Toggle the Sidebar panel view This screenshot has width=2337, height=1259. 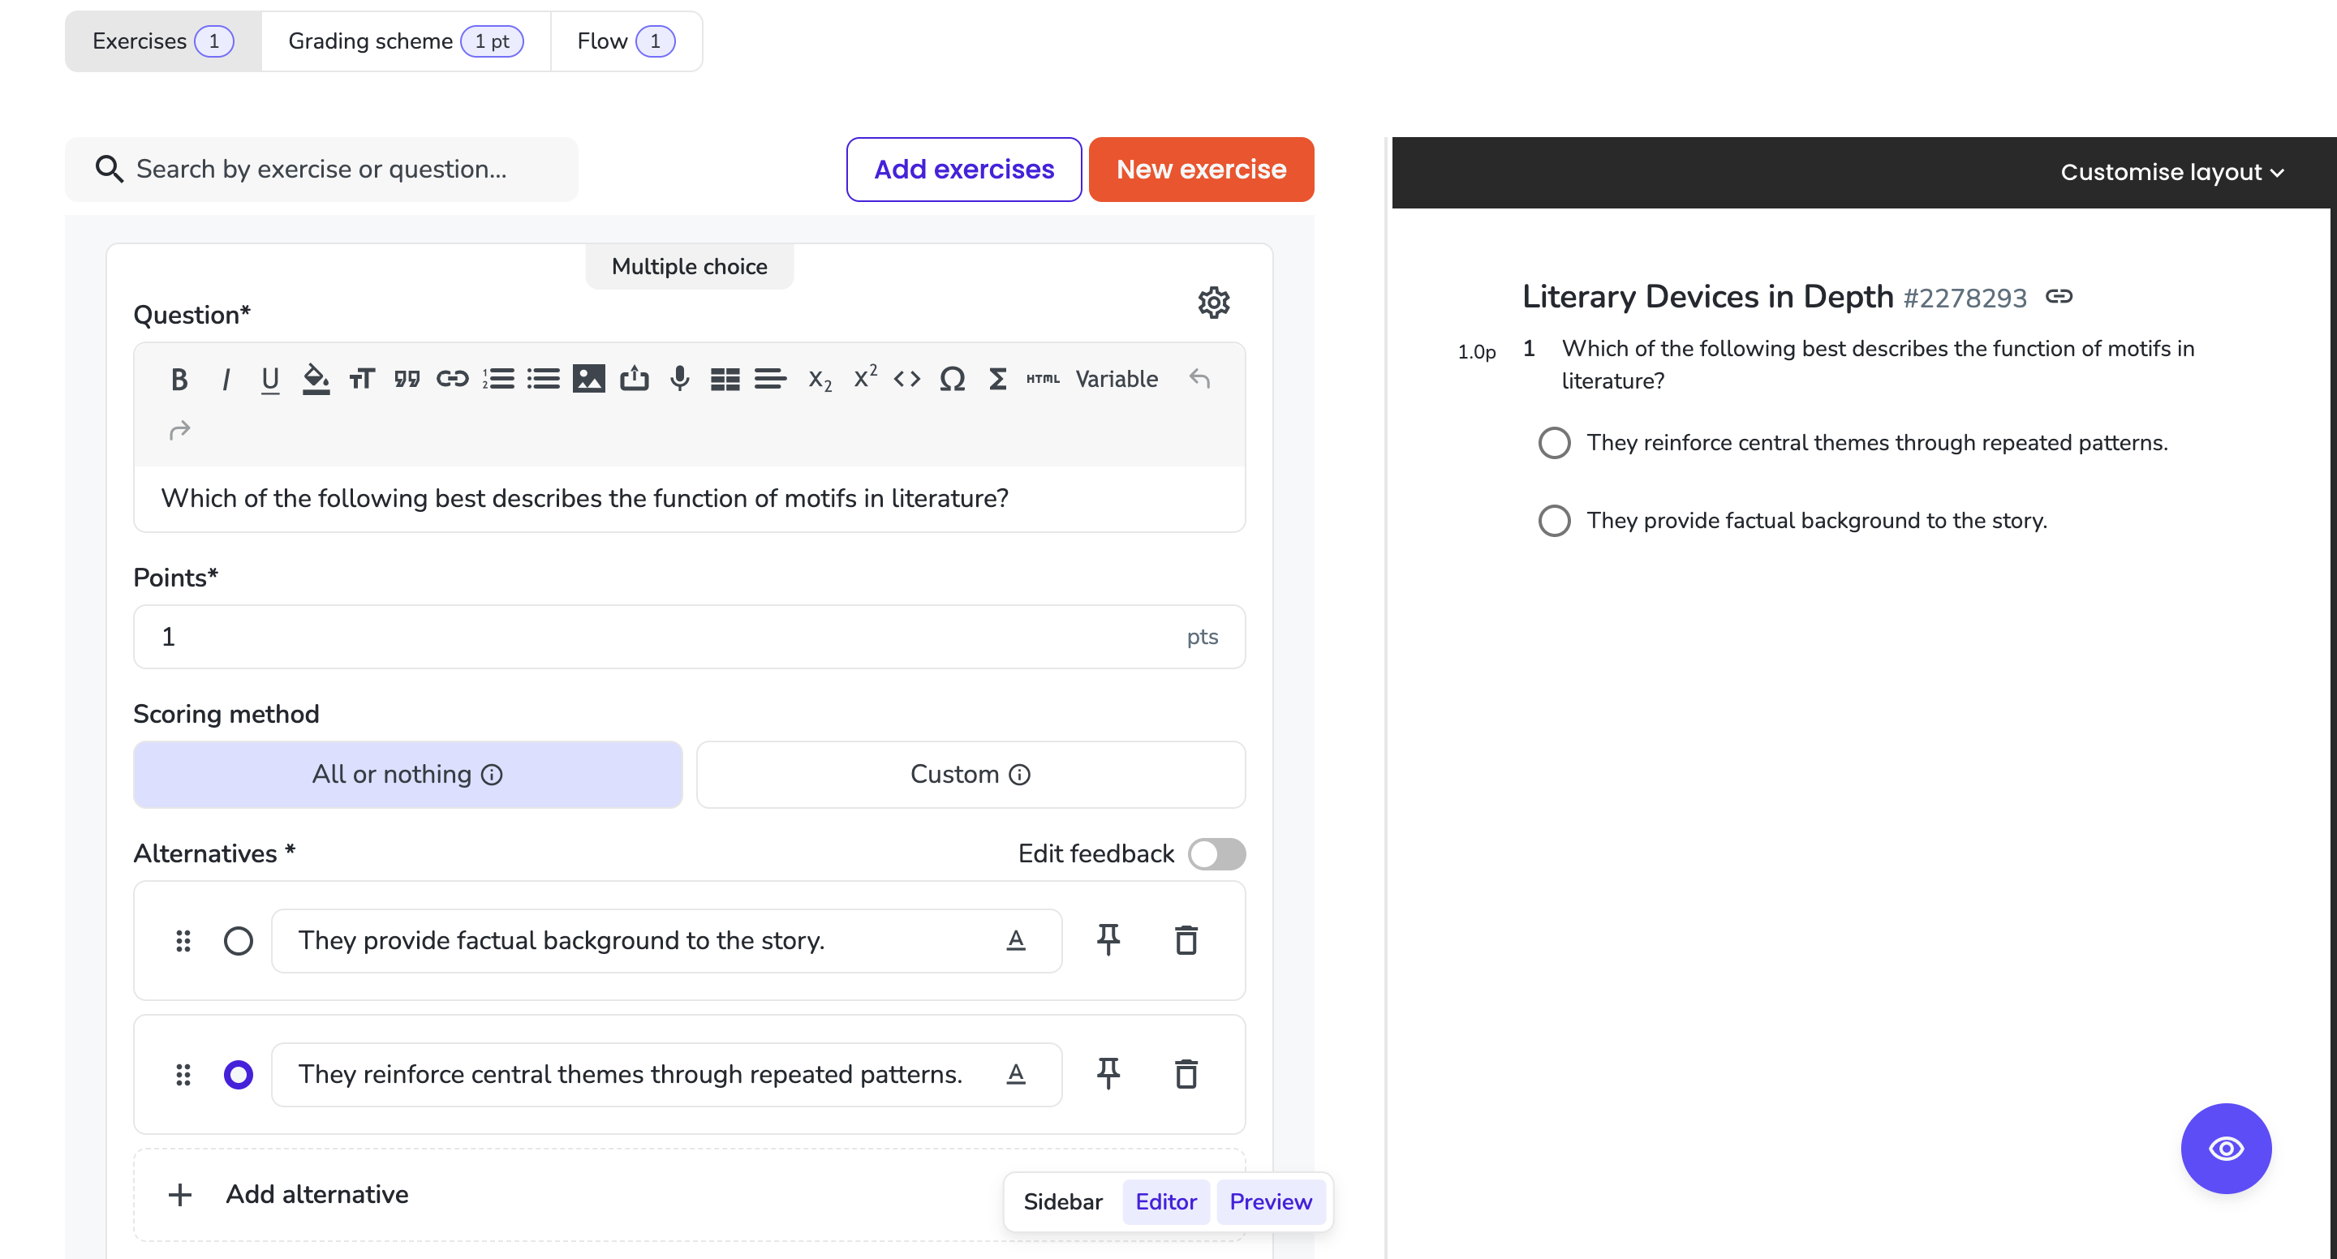(1062, 1202)
